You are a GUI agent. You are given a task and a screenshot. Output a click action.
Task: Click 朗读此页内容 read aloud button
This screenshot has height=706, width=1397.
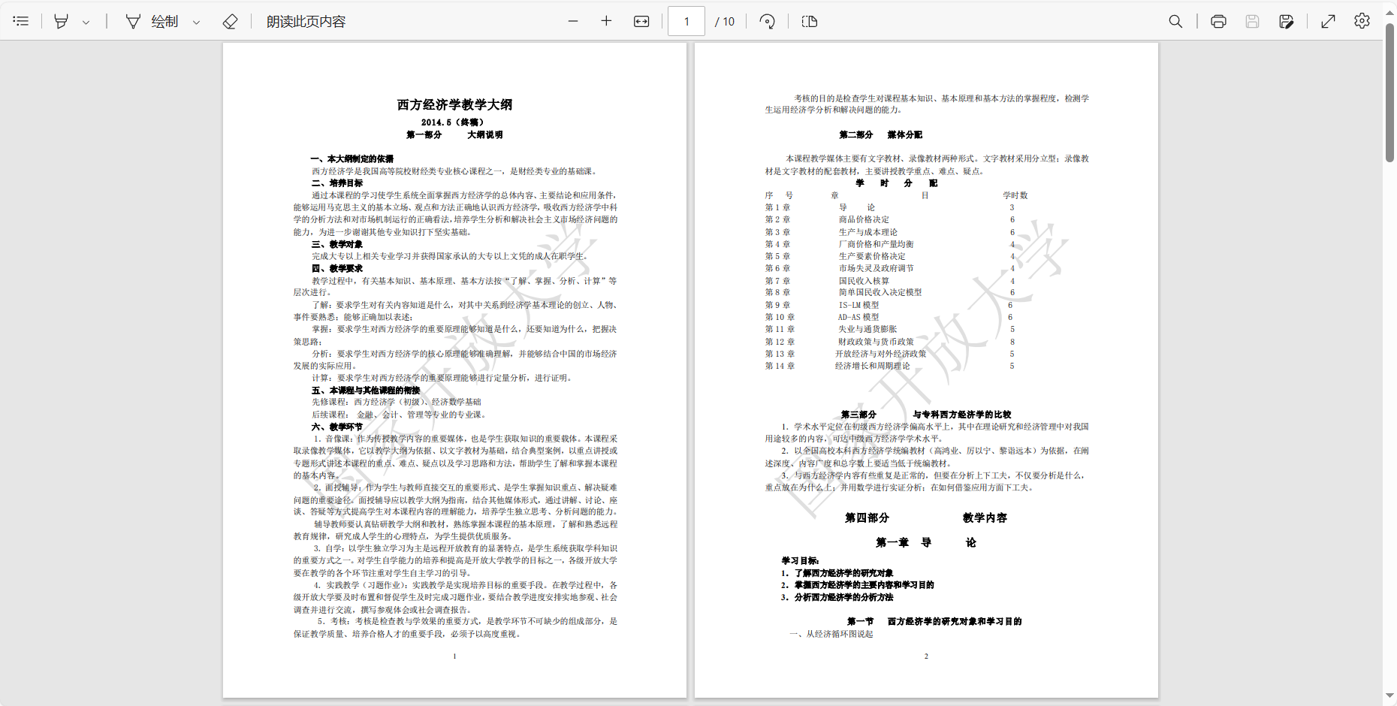tap(306, 21)
